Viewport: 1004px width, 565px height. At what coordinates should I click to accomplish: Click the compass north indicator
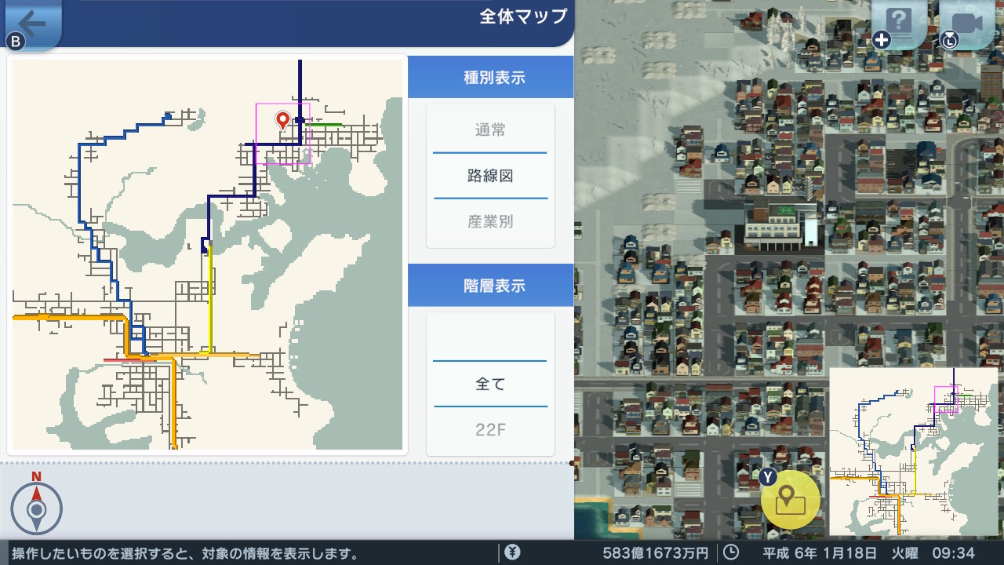[36, 509]
